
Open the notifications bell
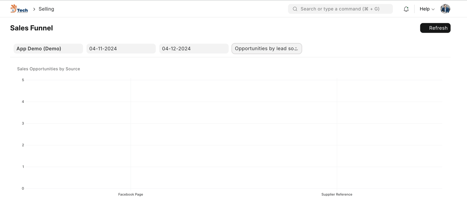406,9
